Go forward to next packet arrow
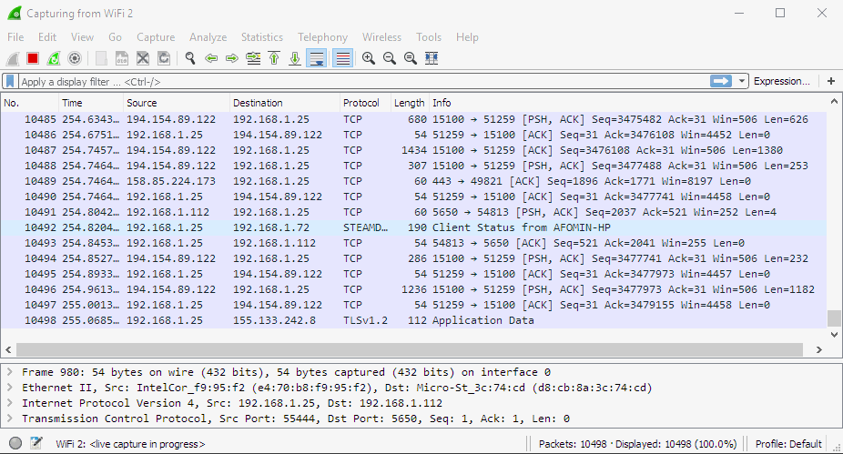Screen dimensions: 843x454 [x=232, y=58]
